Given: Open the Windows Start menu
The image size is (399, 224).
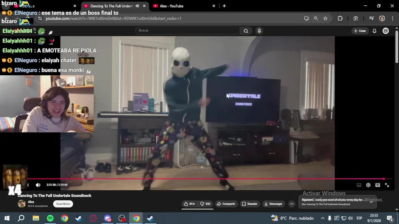Looking at the screenshot, I should tap(7, 218).
